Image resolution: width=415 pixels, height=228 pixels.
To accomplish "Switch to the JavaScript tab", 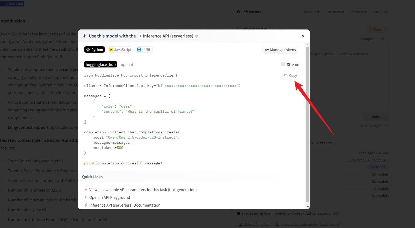I will 120,50.
